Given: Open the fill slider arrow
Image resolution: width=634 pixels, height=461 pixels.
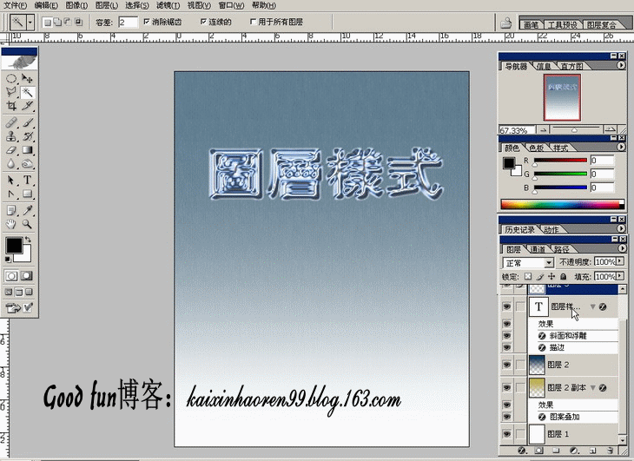Looking at the screenshot, I should [x=620, y=276].
